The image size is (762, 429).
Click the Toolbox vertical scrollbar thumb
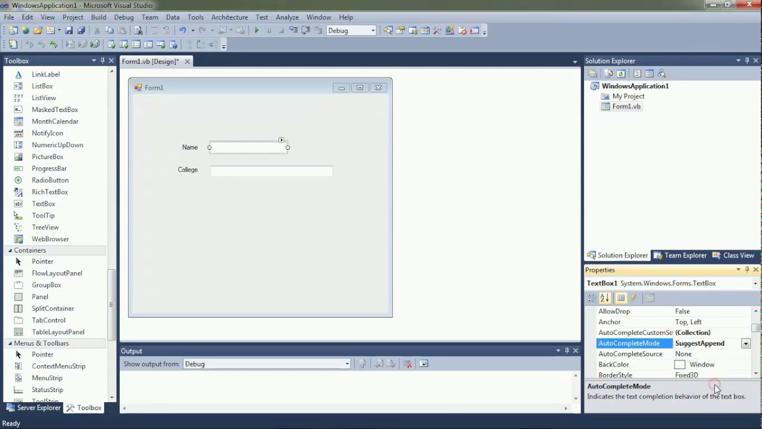(x=111, y=305)
